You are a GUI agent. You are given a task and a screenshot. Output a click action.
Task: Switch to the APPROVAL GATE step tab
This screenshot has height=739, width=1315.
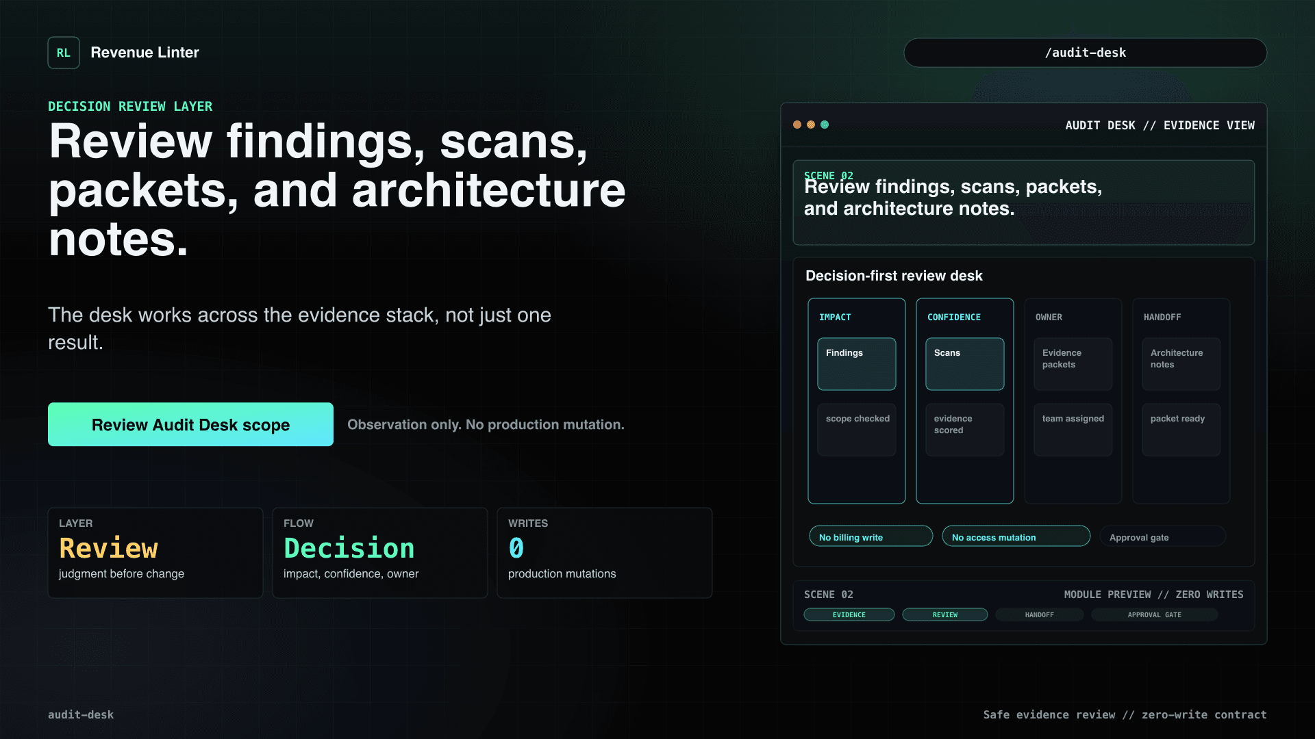[1154, 614]
